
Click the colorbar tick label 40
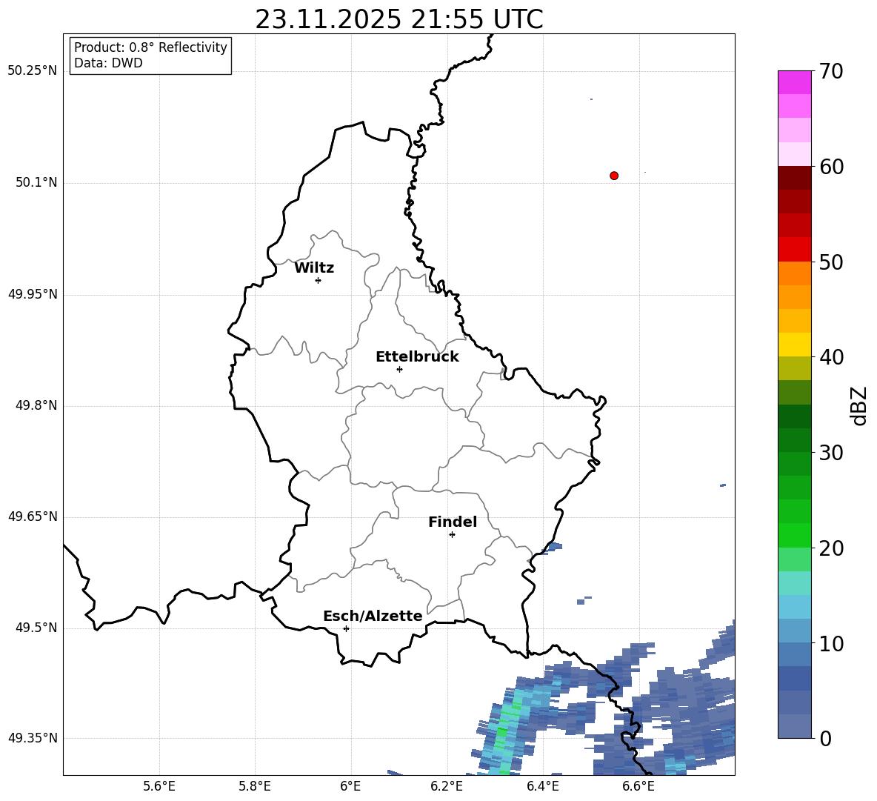coord(831,357)
